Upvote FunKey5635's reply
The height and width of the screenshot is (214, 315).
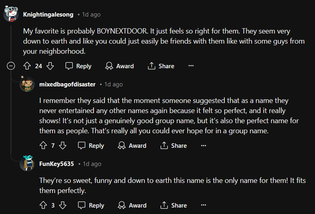coord(43,205)
